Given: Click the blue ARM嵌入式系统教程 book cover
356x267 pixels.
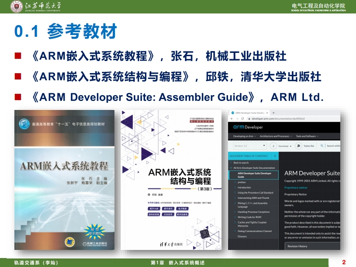Looking at the screenshot, I should [65, 179].
